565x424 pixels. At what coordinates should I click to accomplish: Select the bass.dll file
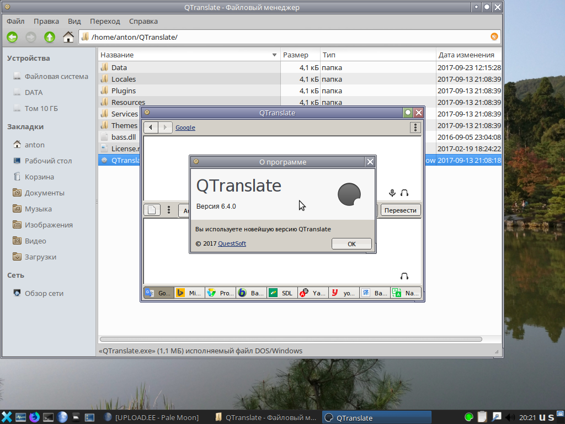click(x=123, y=137)
